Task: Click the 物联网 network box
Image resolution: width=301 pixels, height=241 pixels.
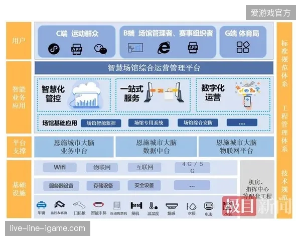Action: coord(102,167)
